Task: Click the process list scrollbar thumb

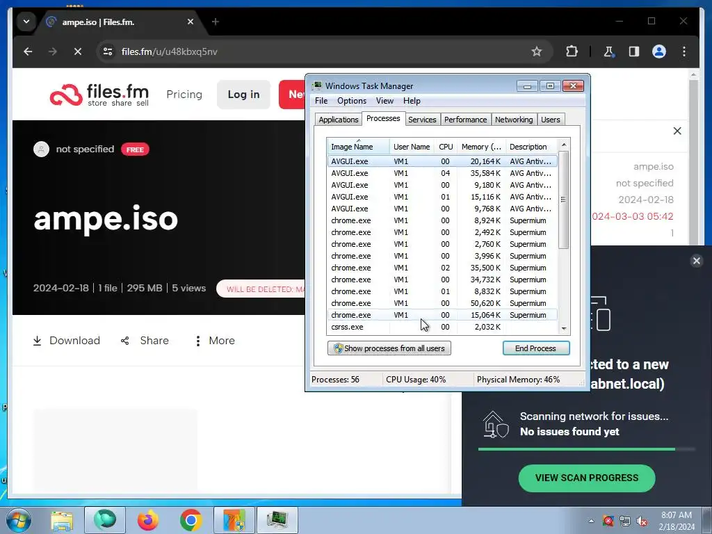Action: pyautogui.click(x=563, y=200)
